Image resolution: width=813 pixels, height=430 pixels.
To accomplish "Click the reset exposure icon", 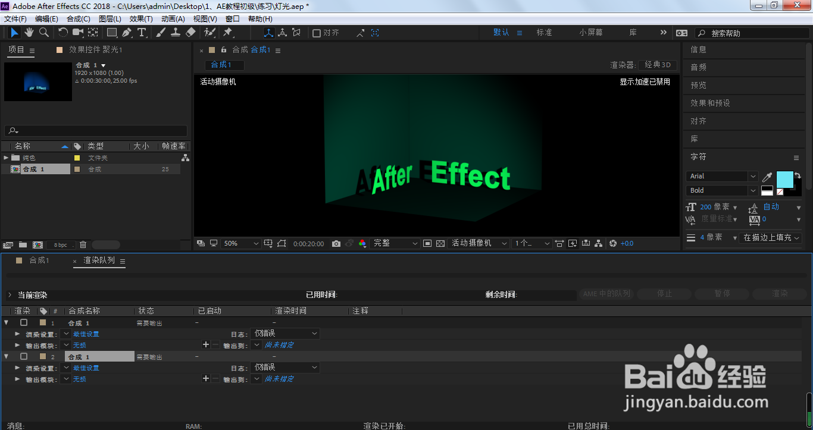I will tap(613, 243).
